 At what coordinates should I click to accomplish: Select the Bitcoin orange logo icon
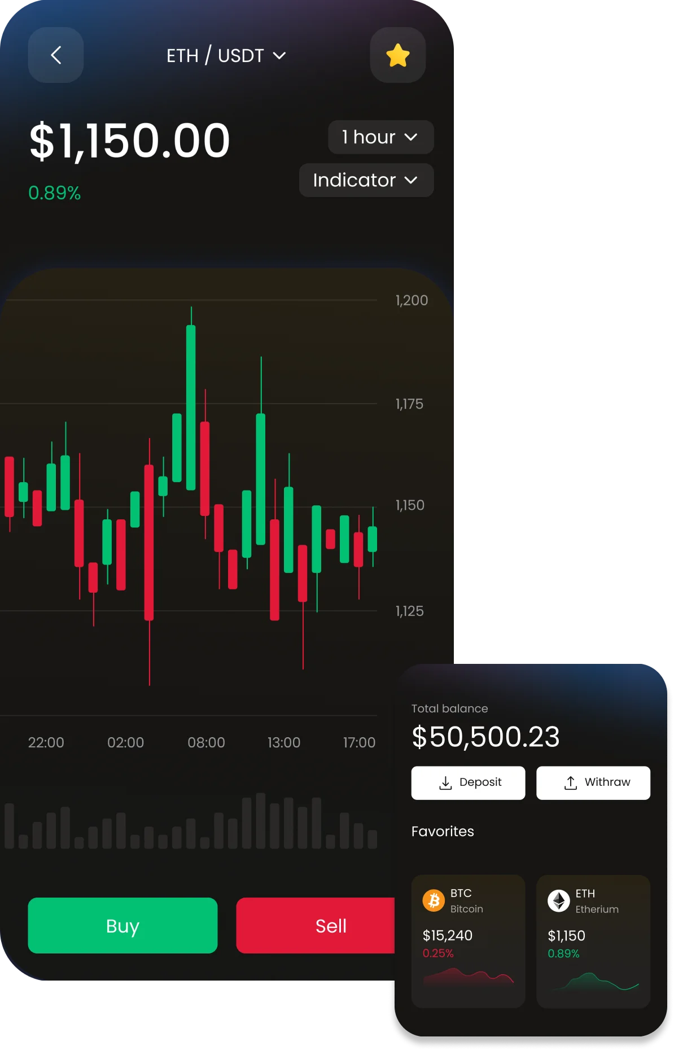point(434,901)
